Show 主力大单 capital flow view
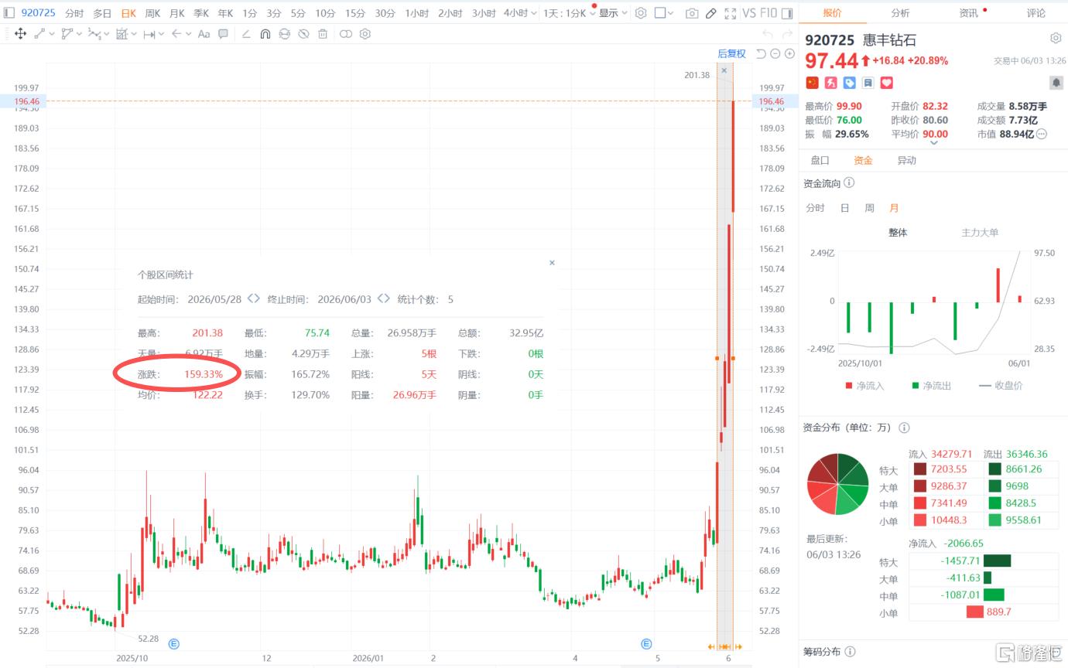Viewport: 1068px width, 668px height. click(x=980, y=233)
